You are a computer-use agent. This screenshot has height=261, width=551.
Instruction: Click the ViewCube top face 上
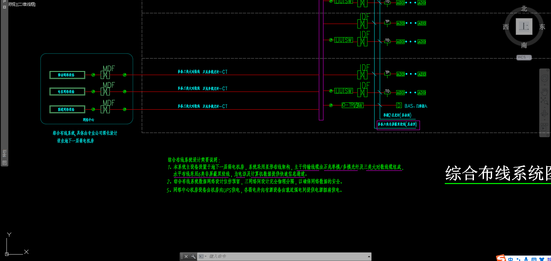tap(524, 27)
